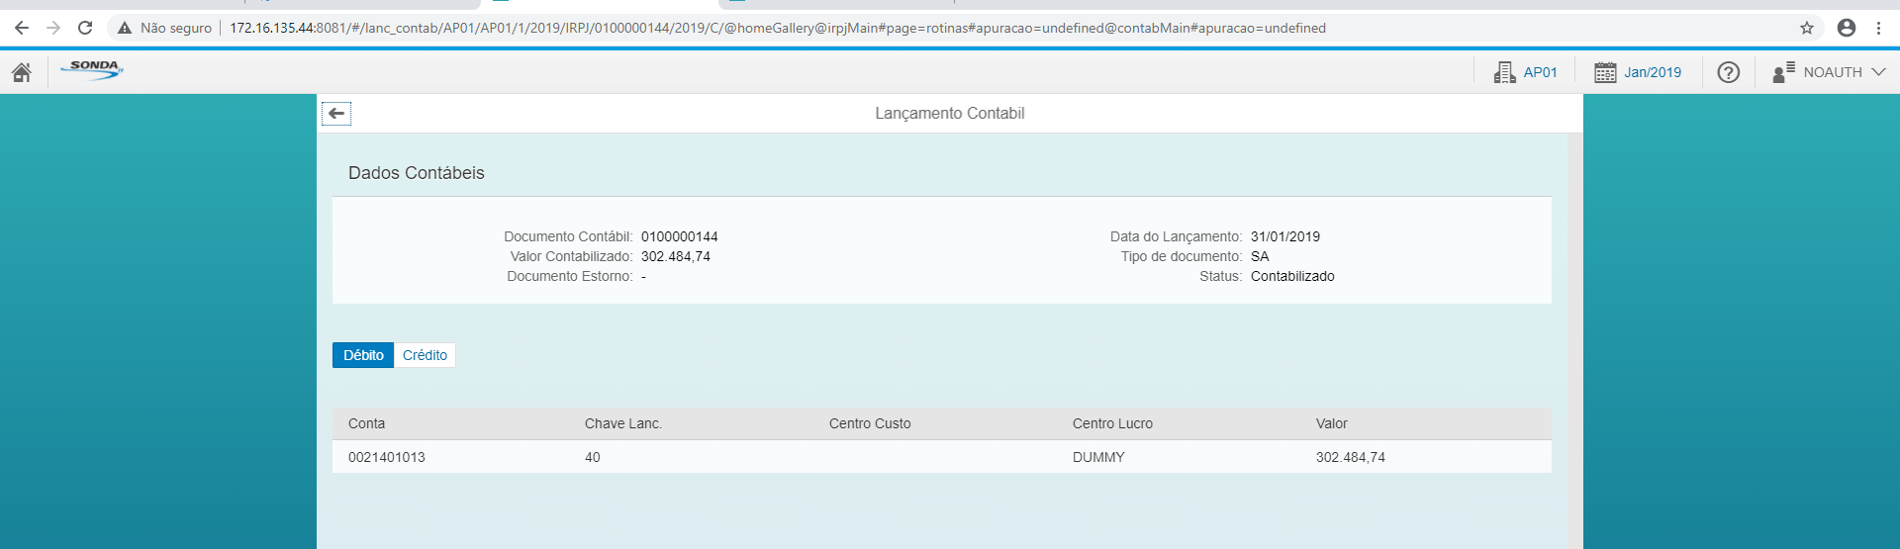Expand the NOAUTH user menu chevron

pos(1878,72)
